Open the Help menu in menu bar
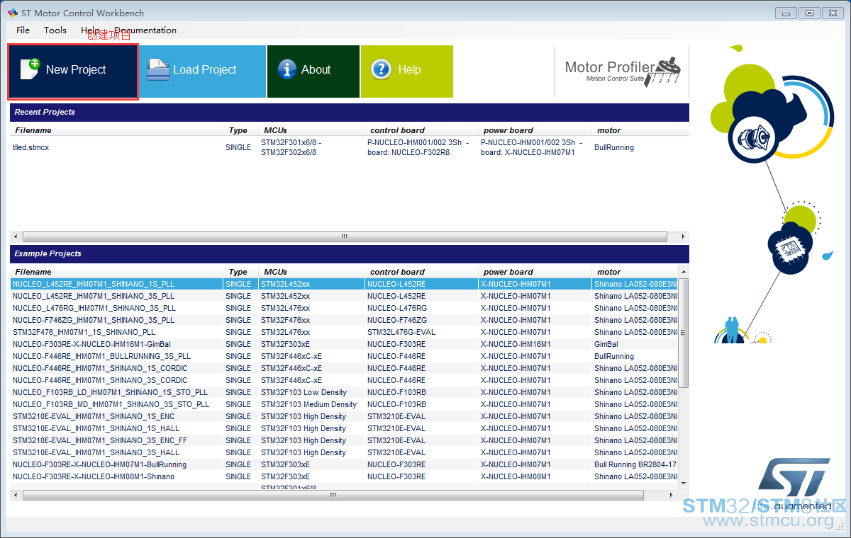 90,30
